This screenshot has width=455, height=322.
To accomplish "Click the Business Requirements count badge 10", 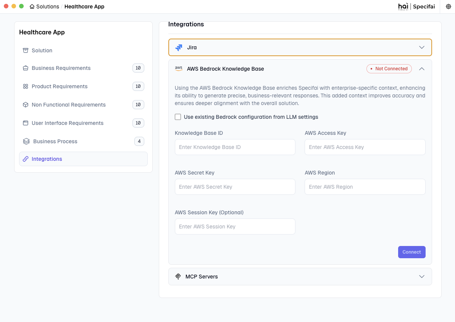I will 138,68.
